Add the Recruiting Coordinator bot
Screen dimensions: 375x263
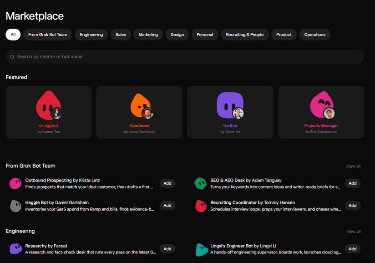point(353,206)
